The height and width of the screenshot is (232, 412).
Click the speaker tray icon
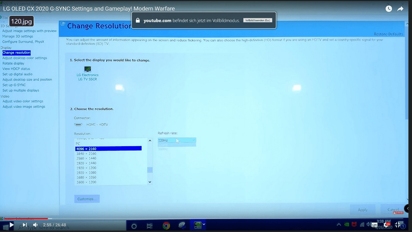coord(369,224)
